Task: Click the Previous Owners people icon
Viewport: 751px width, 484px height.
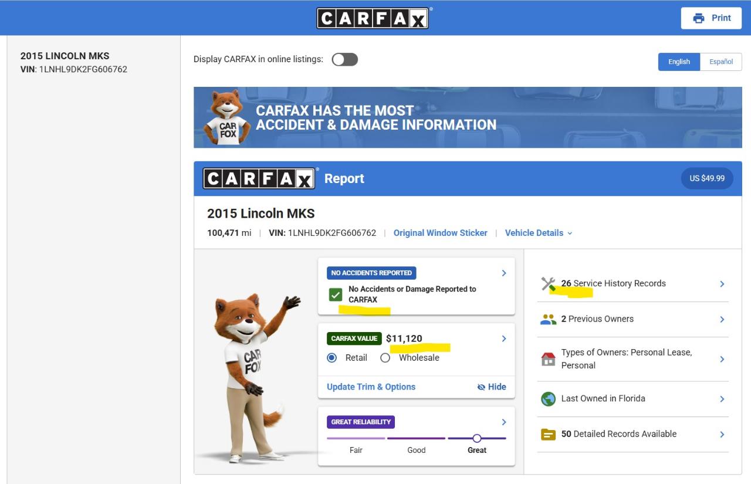Action: click(x=548, y=319)
